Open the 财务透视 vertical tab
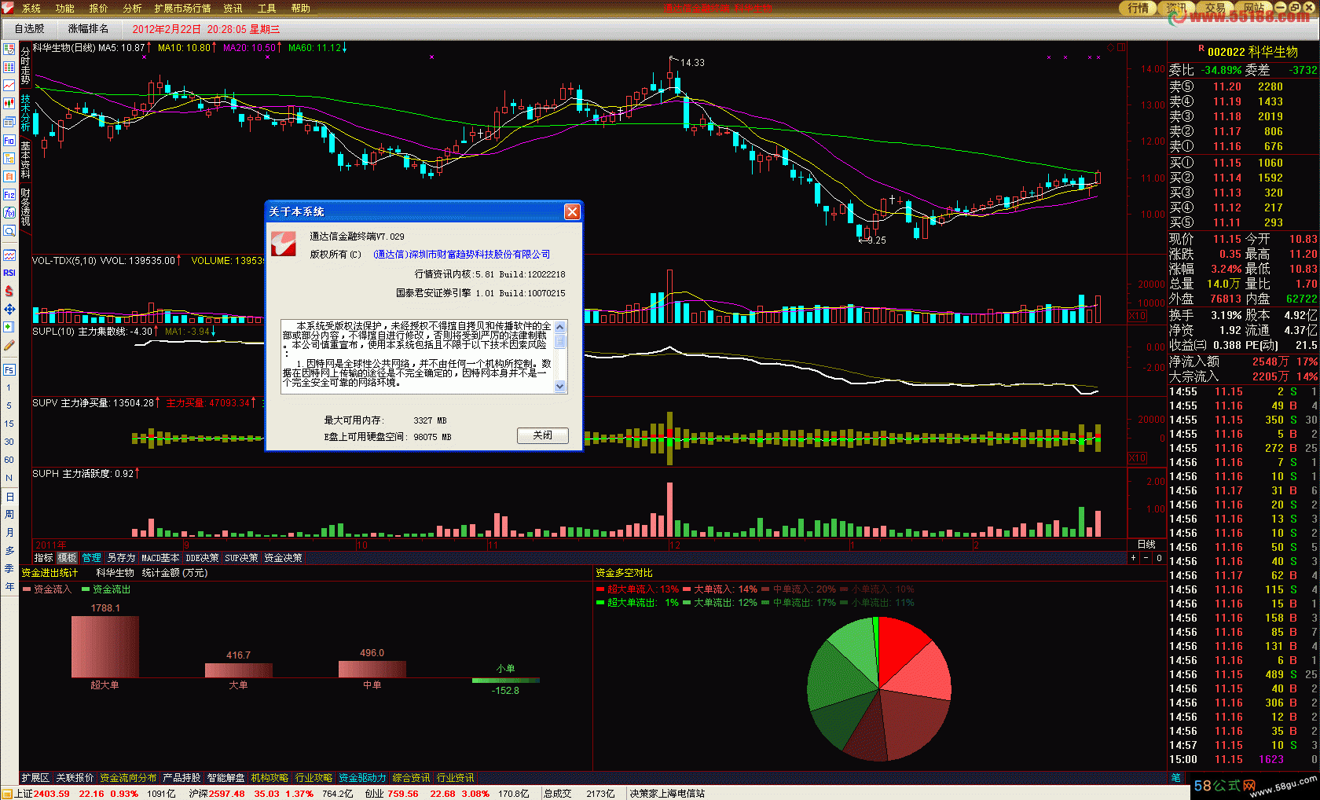 (x=25, y=207)
